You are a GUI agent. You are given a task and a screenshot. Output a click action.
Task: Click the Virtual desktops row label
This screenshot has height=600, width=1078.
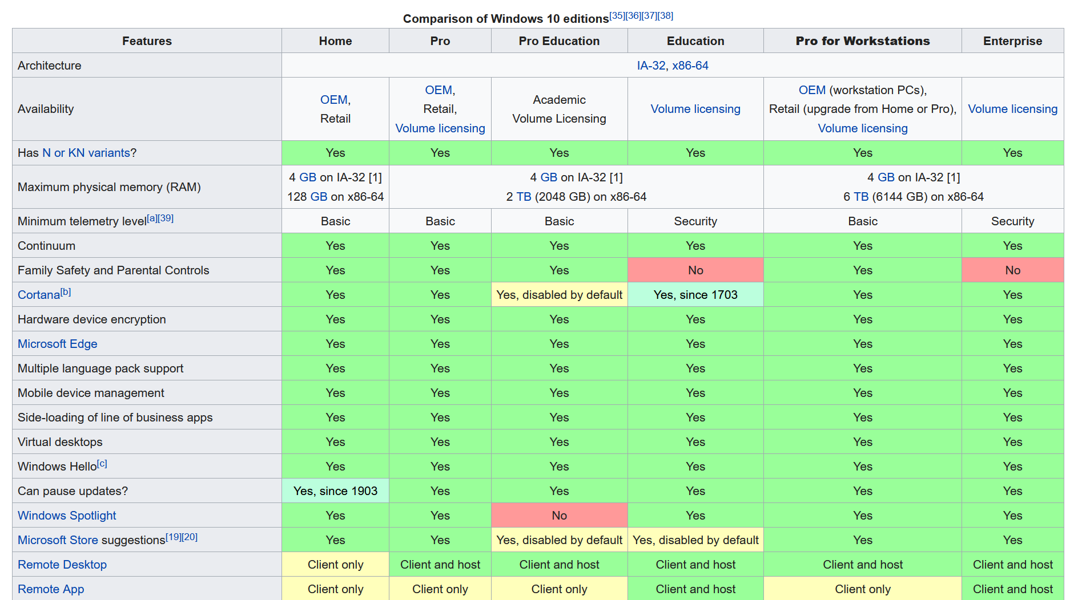pyautogui.click(x=60, y=442)
